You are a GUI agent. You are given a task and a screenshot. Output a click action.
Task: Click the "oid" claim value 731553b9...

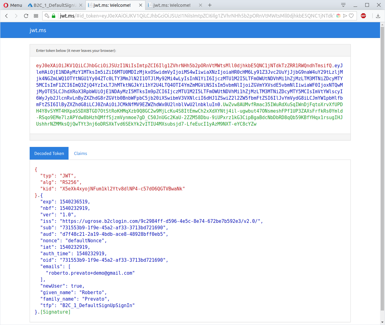pyautogui.click(x=113, y=260)
